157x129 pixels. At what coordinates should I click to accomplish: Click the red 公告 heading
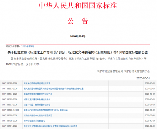[78, 21]
